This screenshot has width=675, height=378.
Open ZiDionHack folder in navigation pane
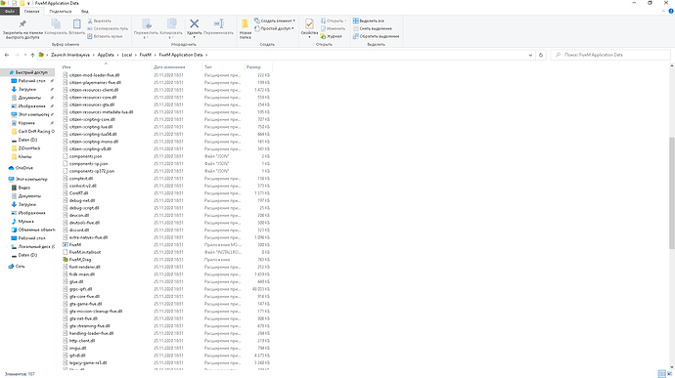(x=28, y=148)
